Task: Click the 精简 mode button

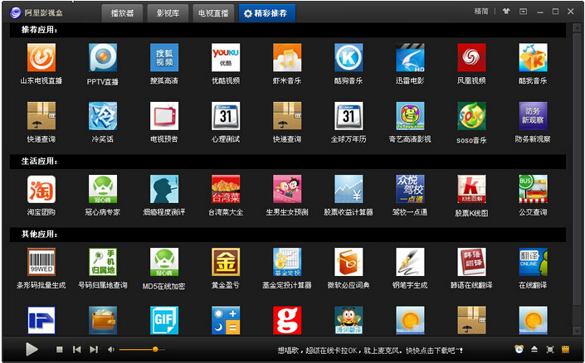Action: (x=481, y=12)
